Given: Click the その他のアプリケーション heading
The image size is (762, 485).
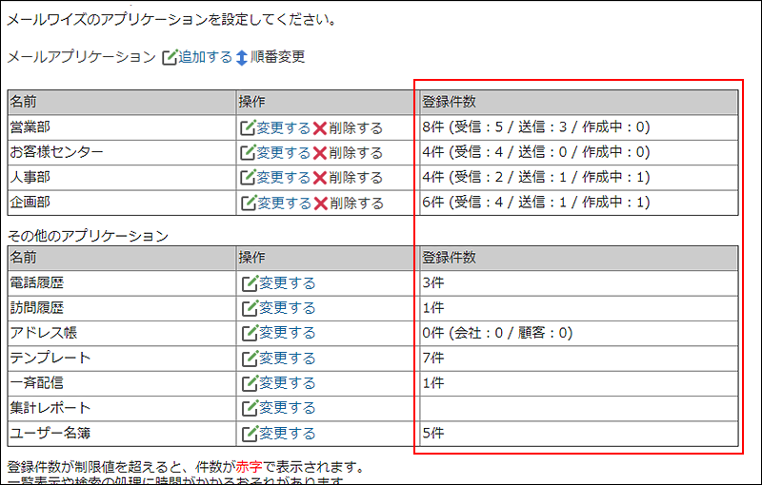Looking at the screenshot, I should pyautogui.click(x=88, y=236).
